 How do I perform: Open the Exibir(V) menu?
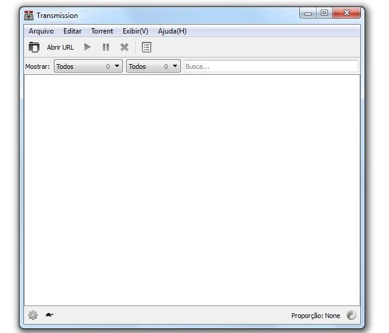(x=135, y=31)
